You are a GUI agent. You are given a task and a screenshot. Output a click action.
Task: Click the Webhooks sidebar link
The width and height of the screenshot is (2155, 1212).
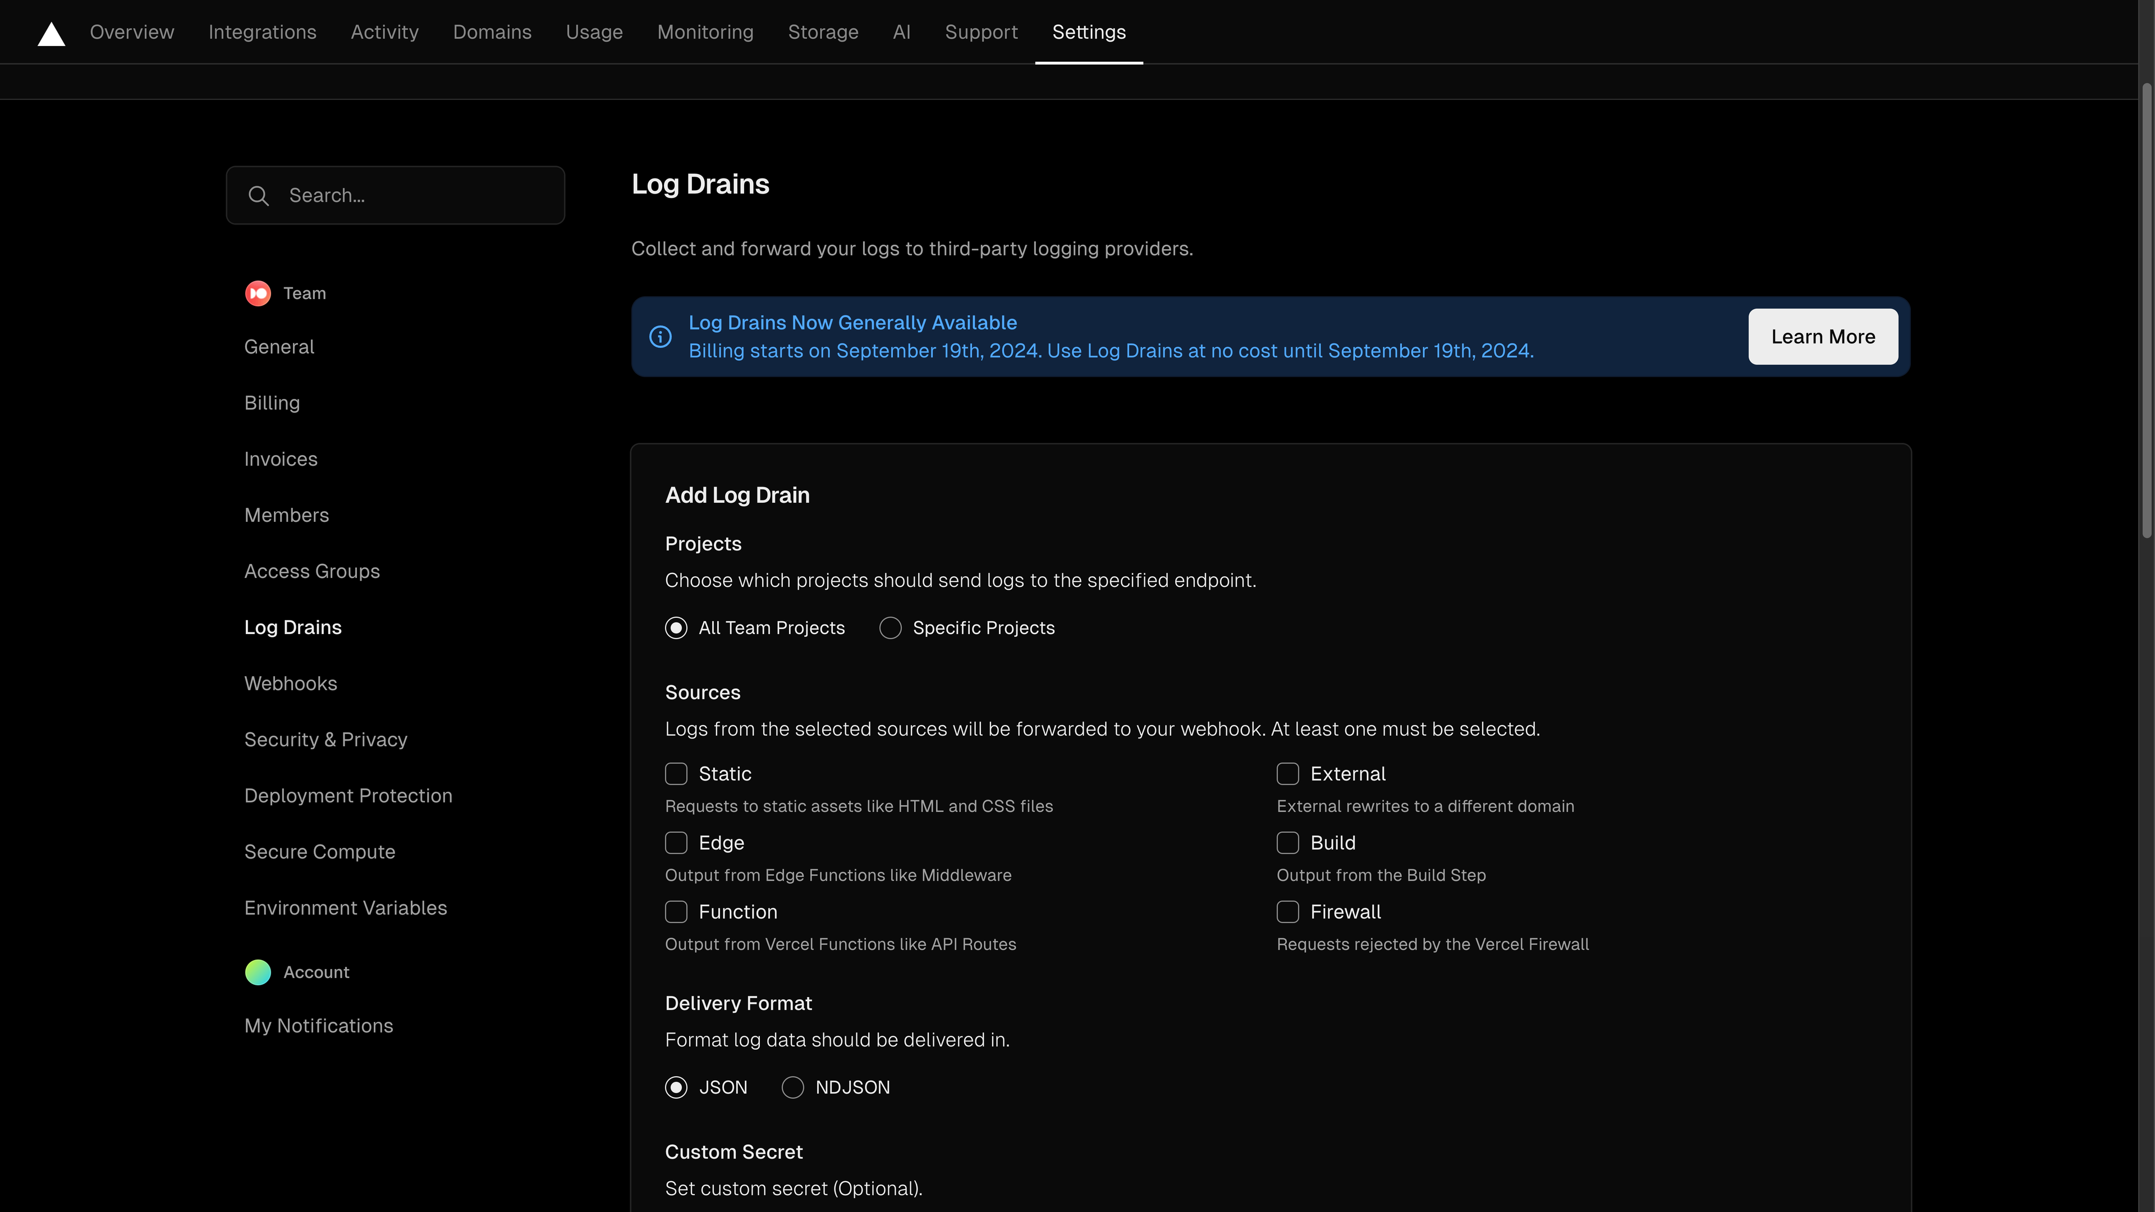pyautogui.click(x=290, y=683)
